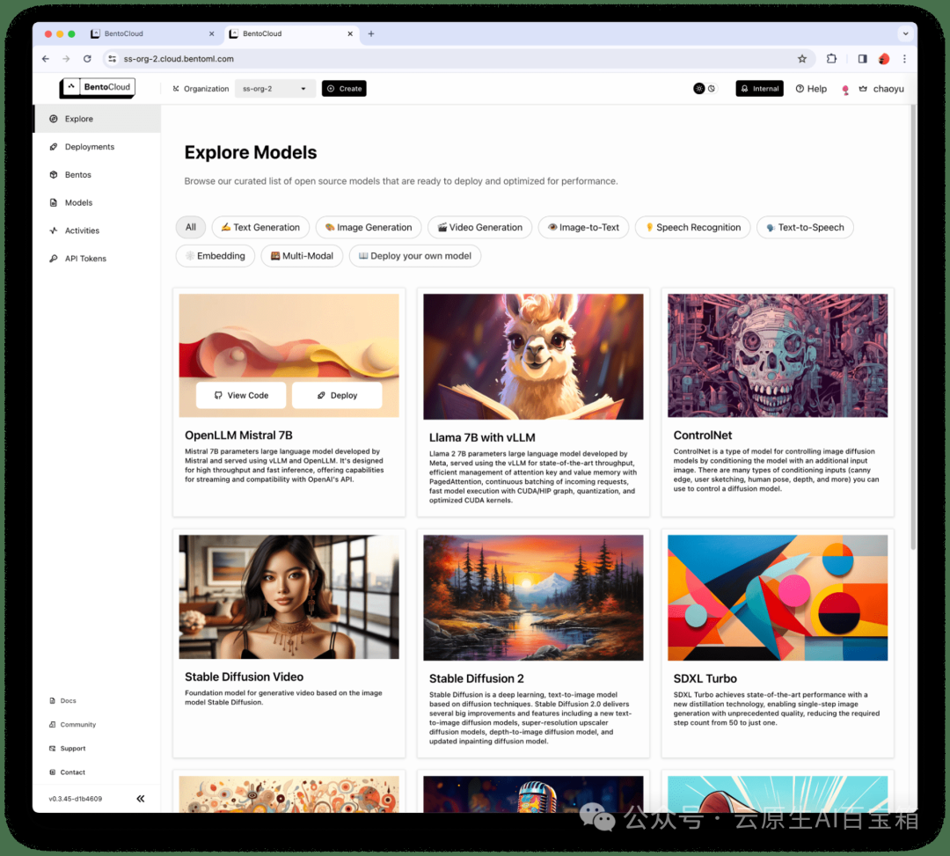Open the Support link
Viewport: 950px width, 856px height.
coord(67,748)
